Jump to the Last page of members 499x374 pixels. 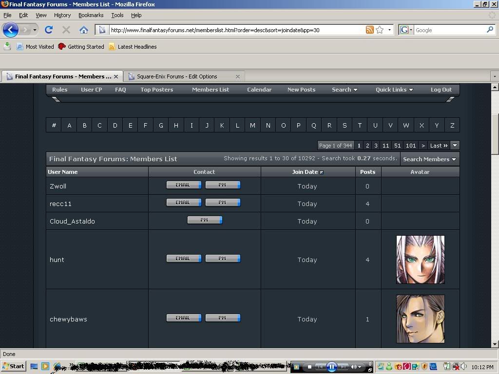click(x=439, y=145)
